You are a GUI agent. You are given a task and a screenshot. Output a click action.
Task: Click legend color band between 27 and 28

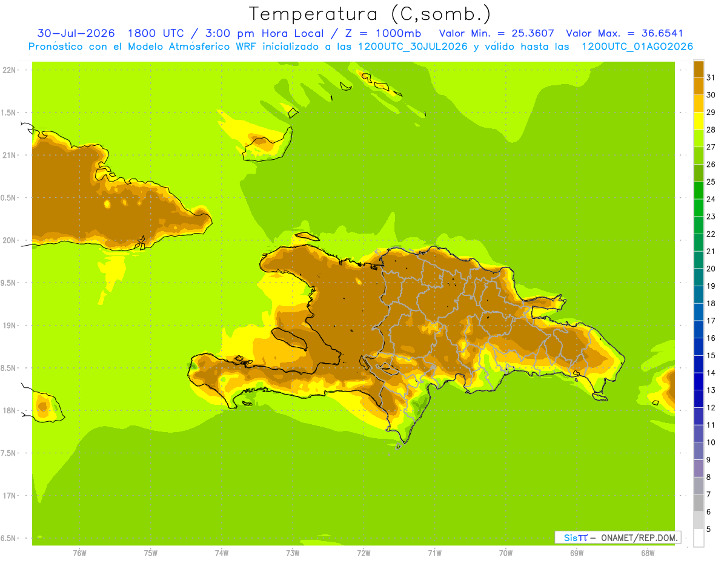pyautogui.click(x=699, y=138)
